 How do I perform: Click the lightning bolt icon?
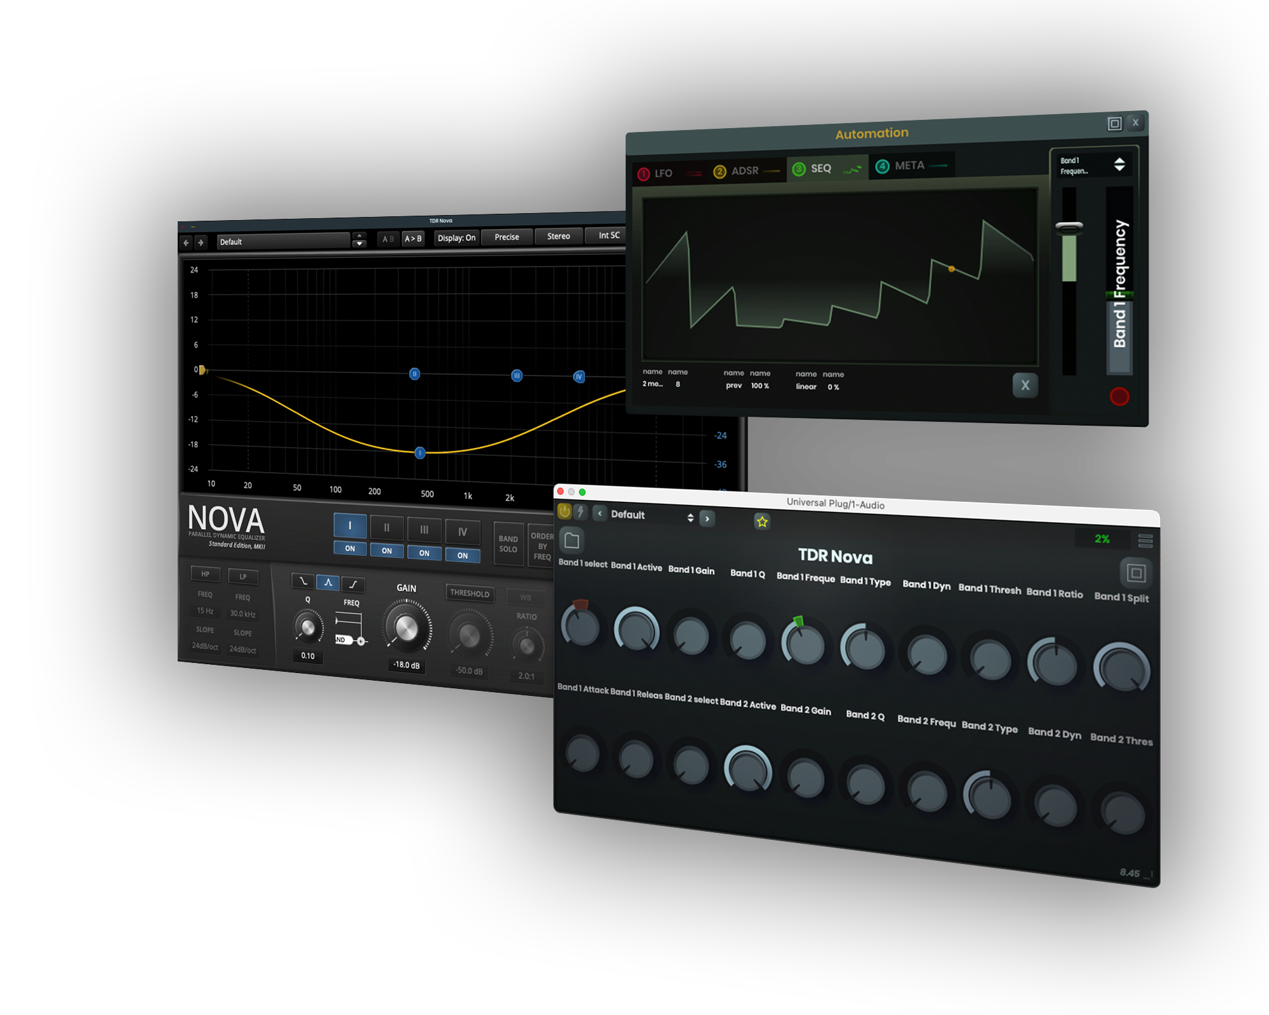coord(581,512)
